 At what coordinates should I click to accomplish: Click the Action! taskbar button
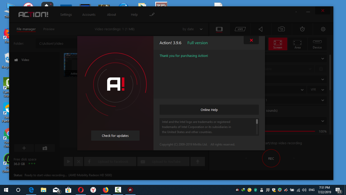(x=130, y=190)
